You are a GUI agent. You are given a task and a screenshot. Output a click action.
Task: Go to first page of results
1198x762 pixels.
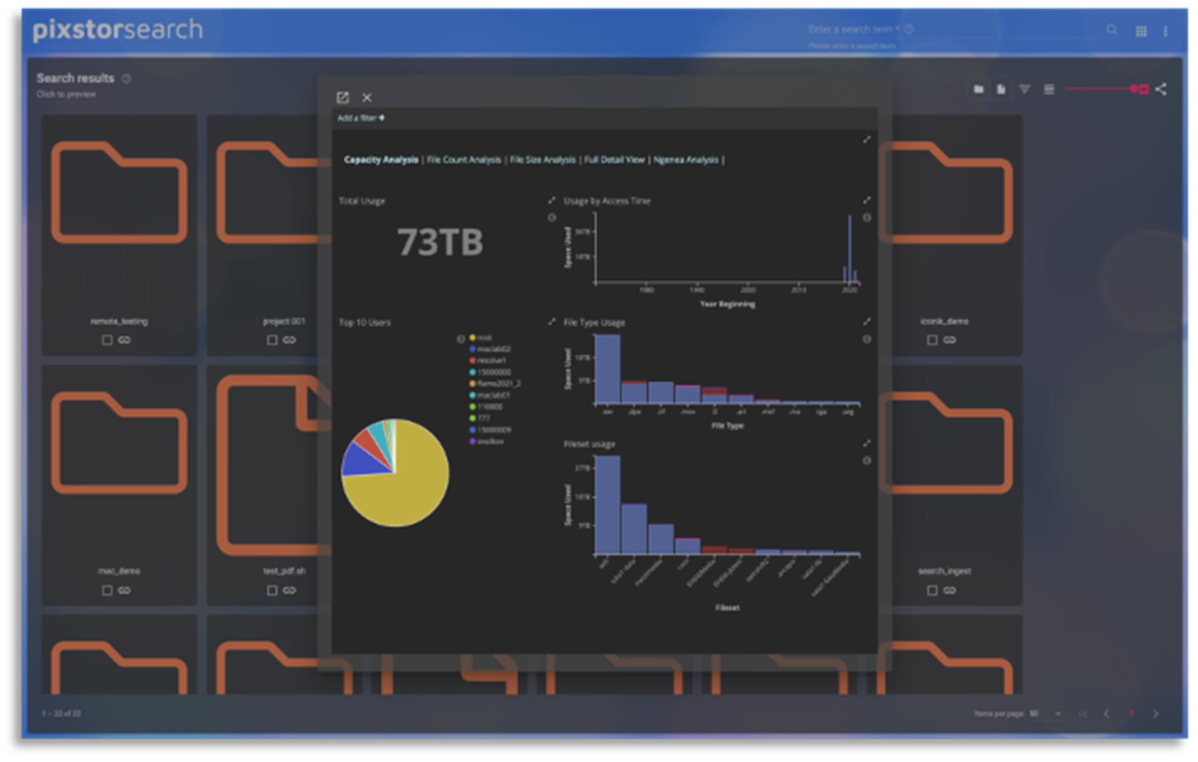coord(1083,714)
